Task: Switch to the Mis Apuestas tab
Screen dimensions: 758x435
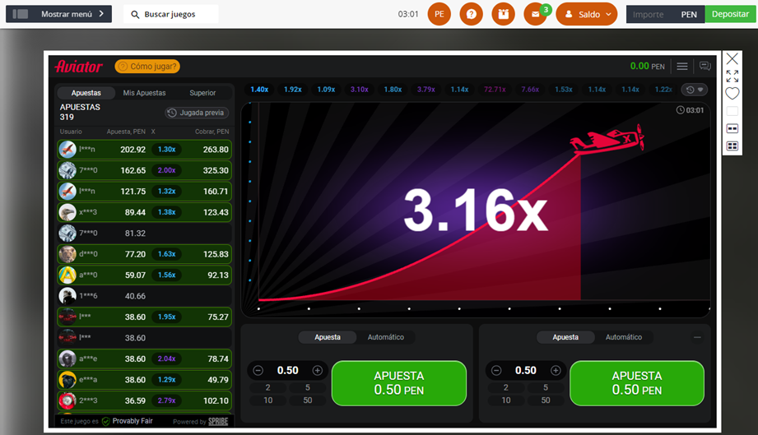Action: [x=144, y=93]
